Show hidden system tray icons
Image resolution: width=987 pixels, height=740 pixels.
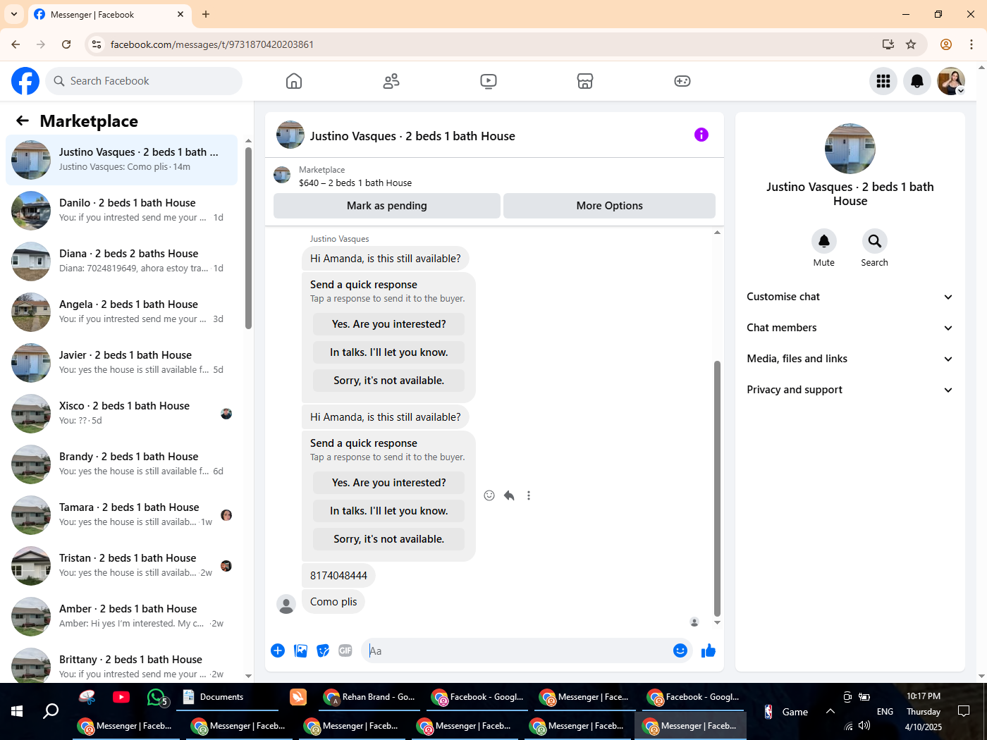(830, 712)
